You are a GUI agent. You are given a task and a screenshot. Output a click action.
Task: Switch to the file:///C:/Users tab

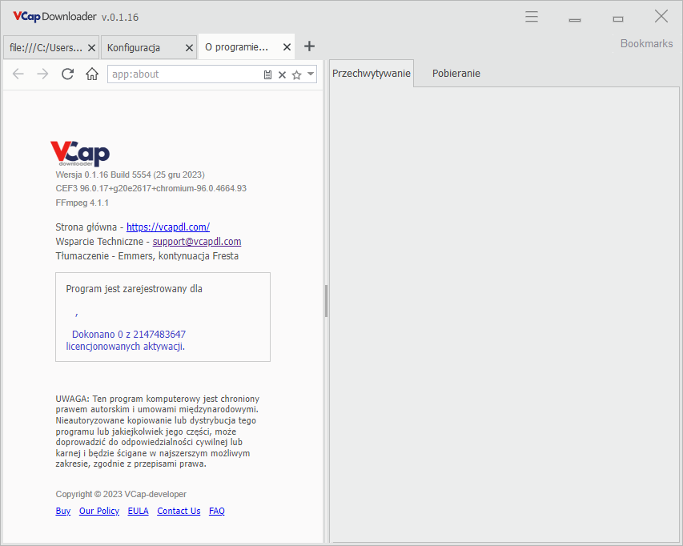[x=46, y=48]
